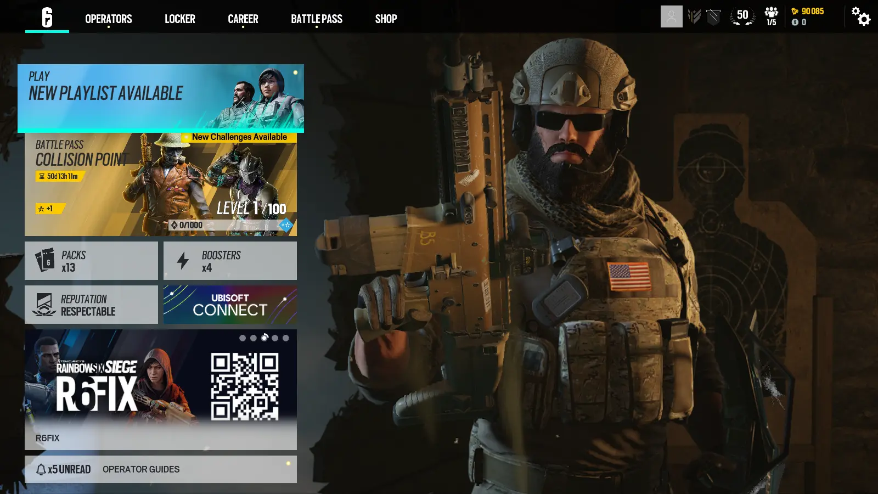Switch to the OPERATORS tab
Viewport: 878px width, 494px height.
pyautogui.click(x=108, y=19)
